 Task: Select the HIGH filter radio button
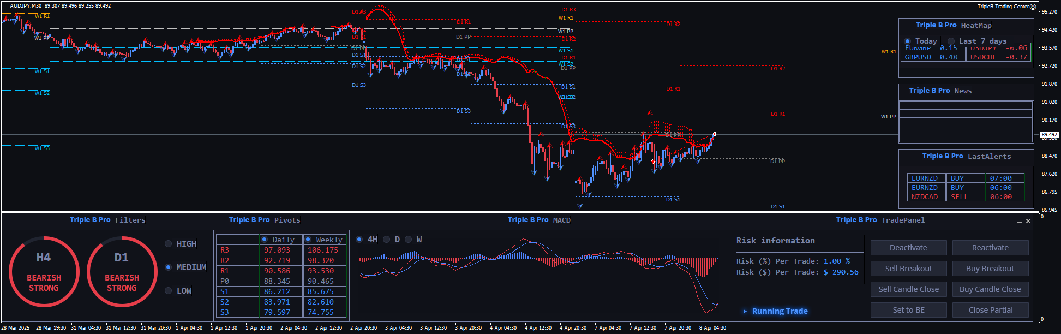pyautogui.click(x=169, y=244)
